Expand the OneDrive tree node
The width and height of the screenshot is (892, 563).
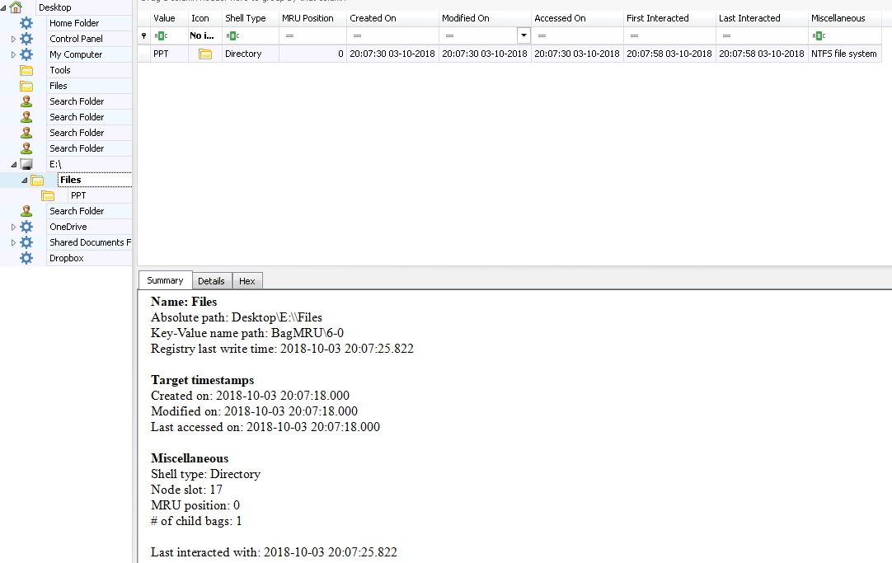13,227
